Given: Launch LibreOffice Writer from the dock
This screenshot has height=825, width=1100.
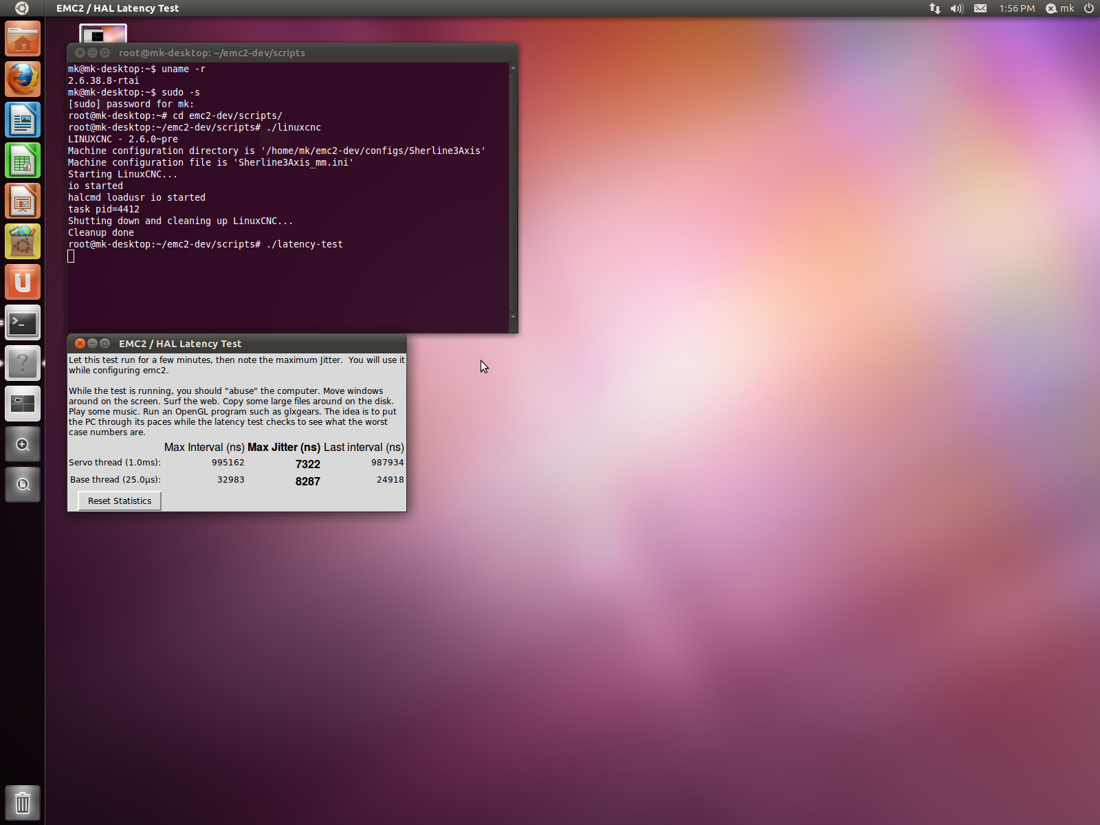Looking at the screenshot, I should pyautogui.click(x=23, y=120).
